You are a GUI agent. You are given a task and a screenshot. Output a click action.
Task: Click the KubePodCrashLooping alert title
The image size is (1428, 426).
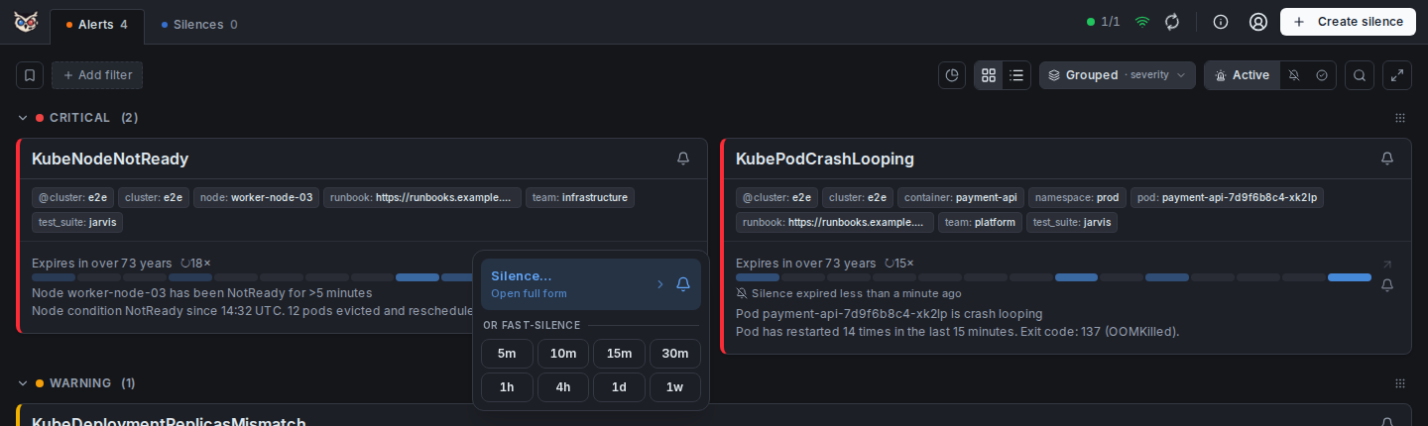(x=825, y=159)
